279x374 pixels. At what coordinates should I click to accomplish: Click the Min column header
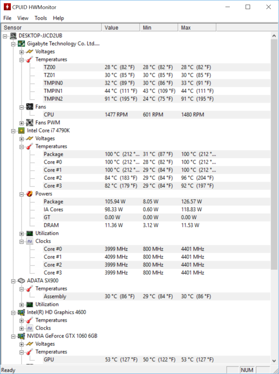(x=159, y=27)
